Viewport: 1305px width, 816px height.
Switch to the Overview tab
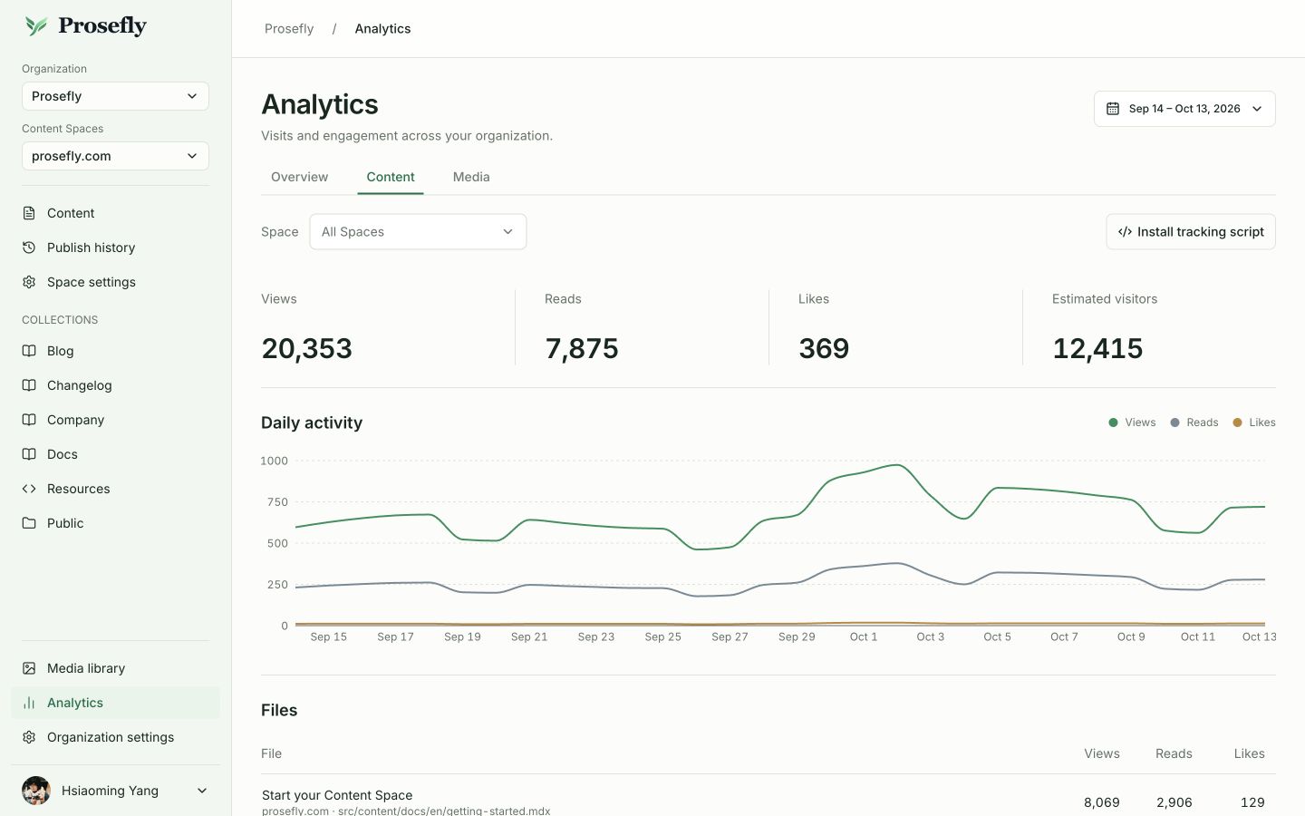299,177
